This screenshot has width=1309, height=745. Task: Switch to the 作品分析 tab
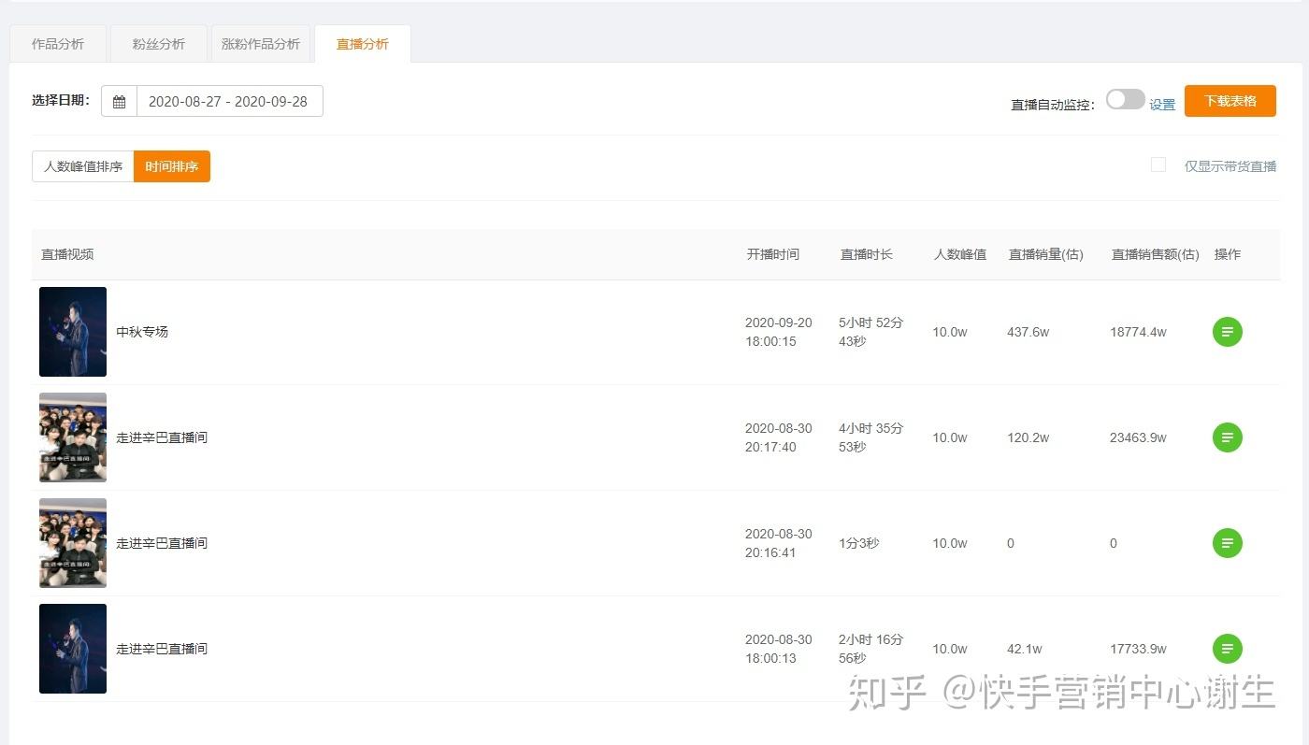pos(58,43)
